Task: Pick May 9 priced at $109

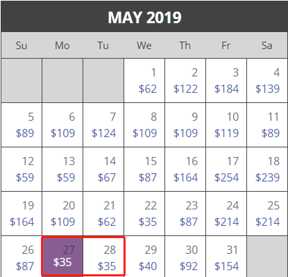Action: point(185,125)
